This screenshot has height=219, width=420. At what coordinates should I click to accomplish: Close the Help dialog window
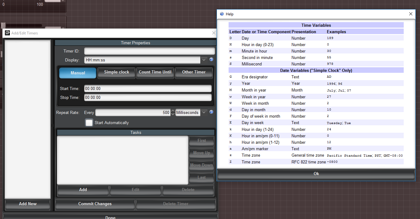[411, 14]
